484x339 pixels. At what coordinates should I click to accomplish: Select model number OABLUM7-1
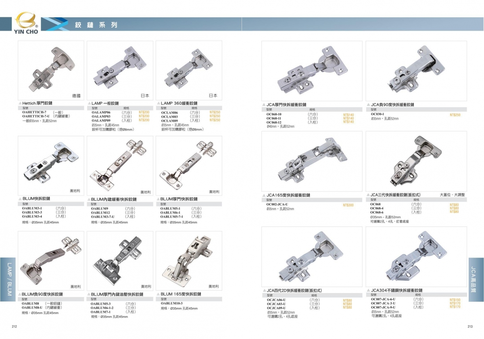pyautogui.click(x=100, y=312)
